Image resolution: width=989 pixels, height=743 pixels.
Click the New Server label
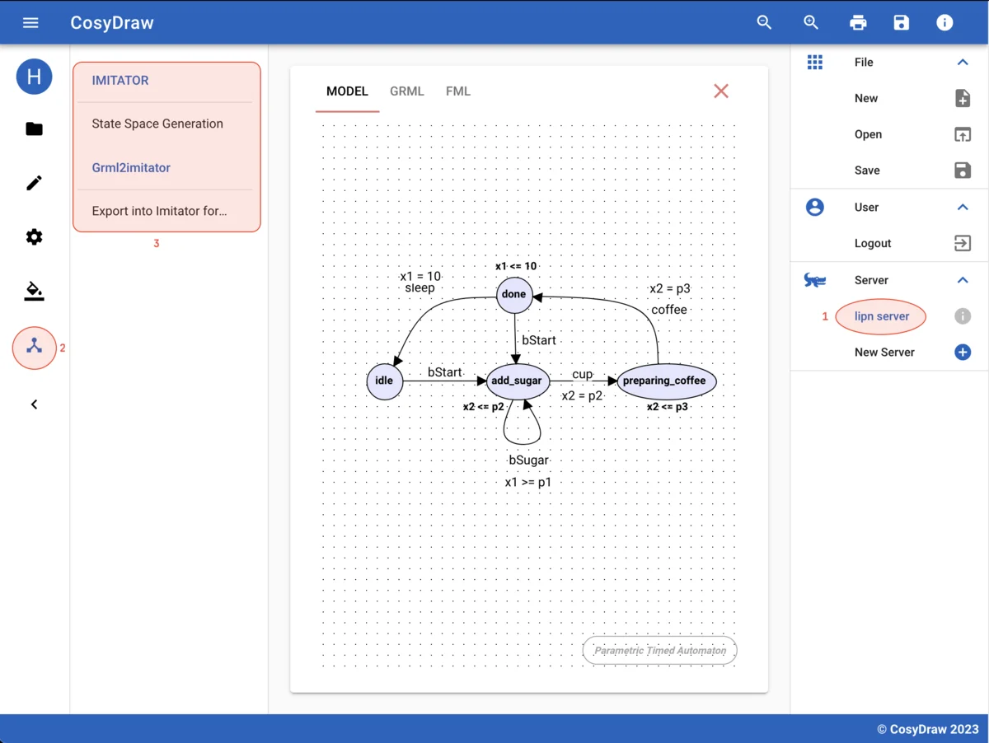884,353
